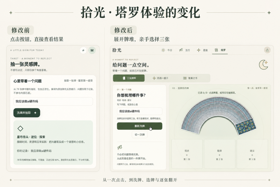Click question input in before panel

[x=53, y=101]
